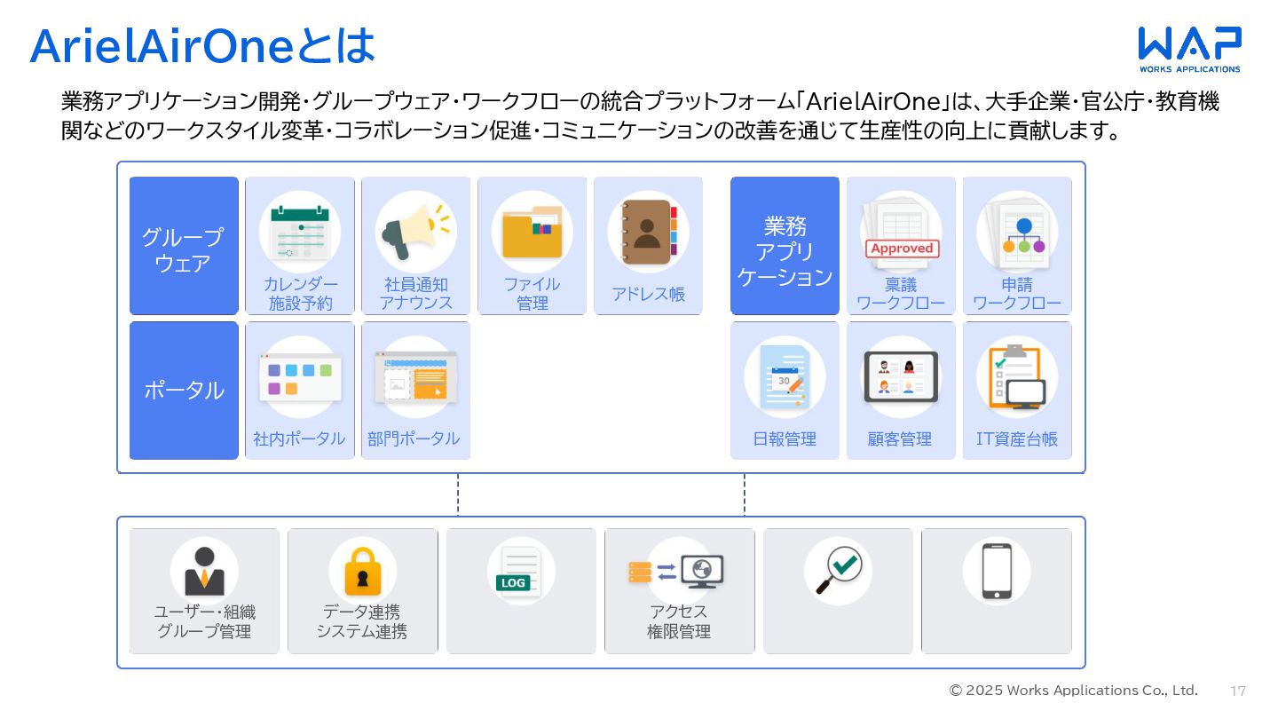Image resolution: width=1278 pixels, height=719 pixels.
Task: Click the smartphone icon
Action: [997, 571]
